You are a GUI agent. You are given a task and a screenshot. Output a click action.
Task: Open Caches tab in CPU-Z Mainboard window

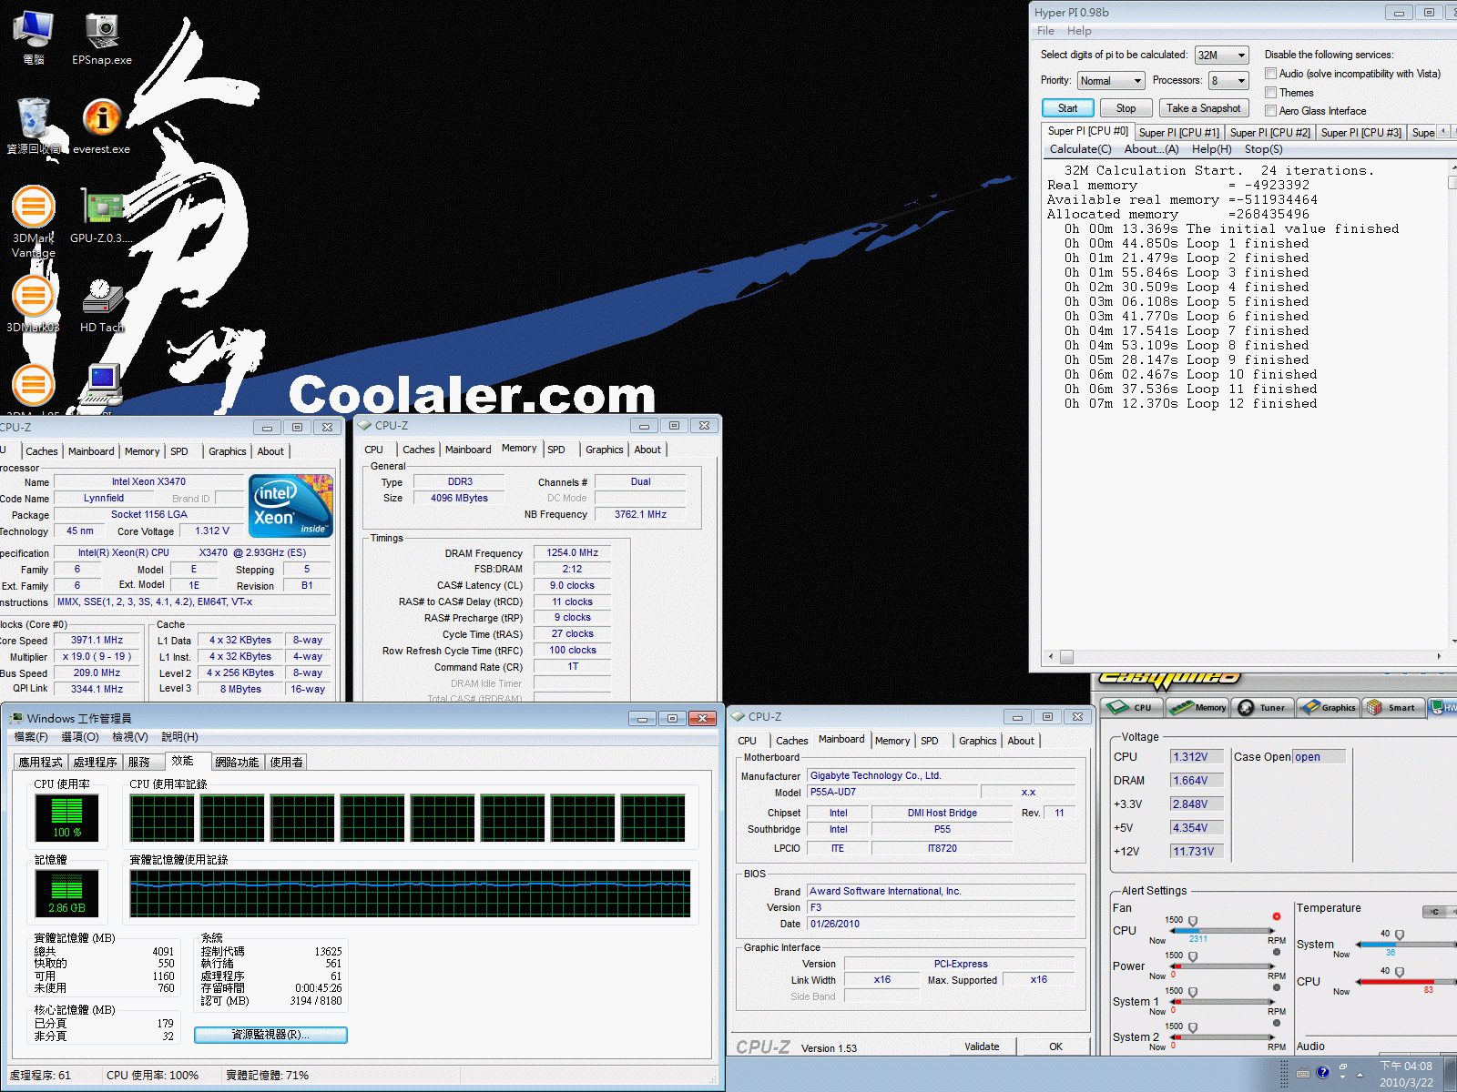coord(792,741)
